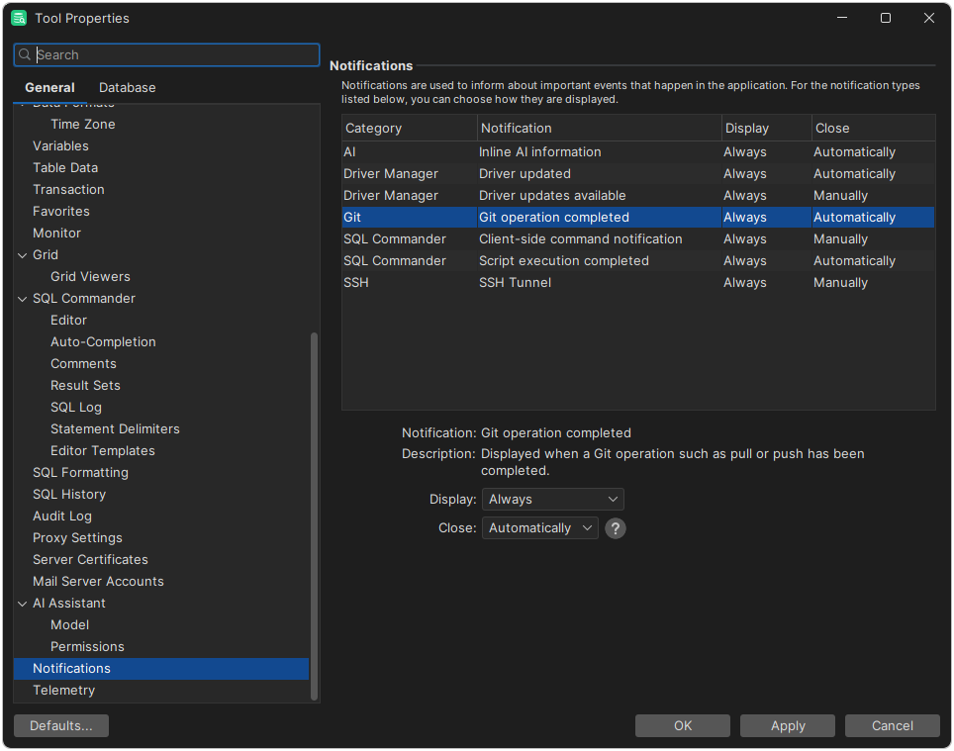The height and width of the screenshot is (751, 954).
Task: Select Comments in the tree
Action: pyautogui.click(x=83, y=364)
